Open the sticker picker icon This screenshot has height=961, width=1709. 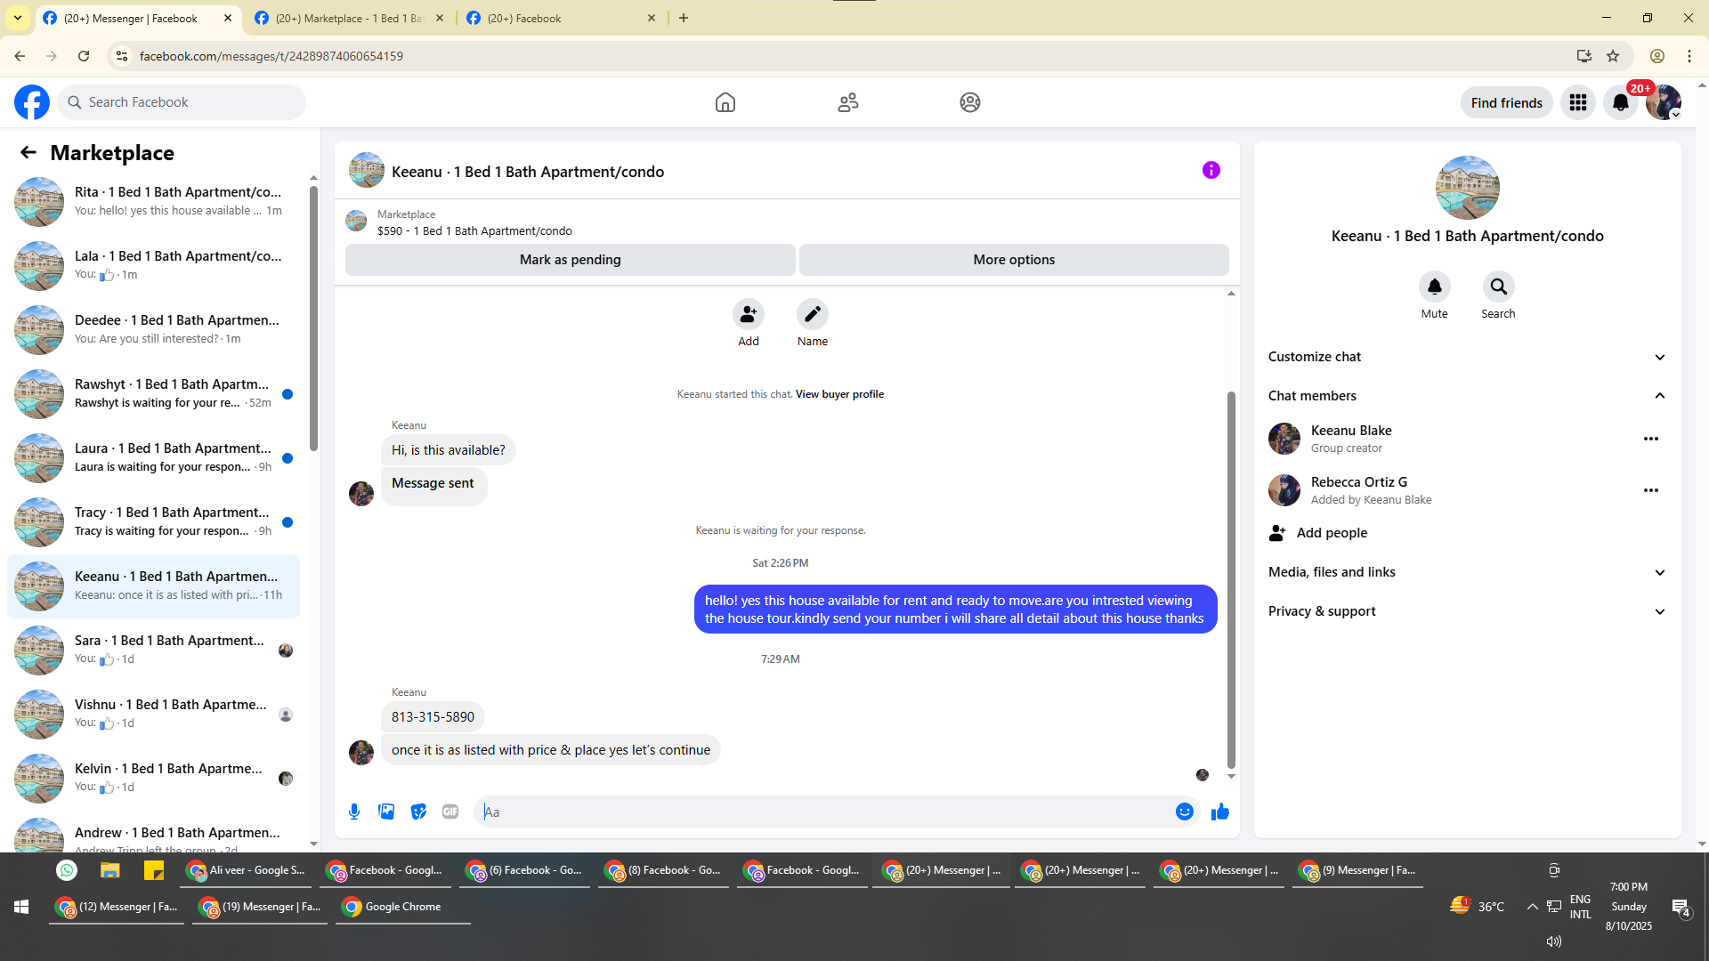[x=418, y=812]
